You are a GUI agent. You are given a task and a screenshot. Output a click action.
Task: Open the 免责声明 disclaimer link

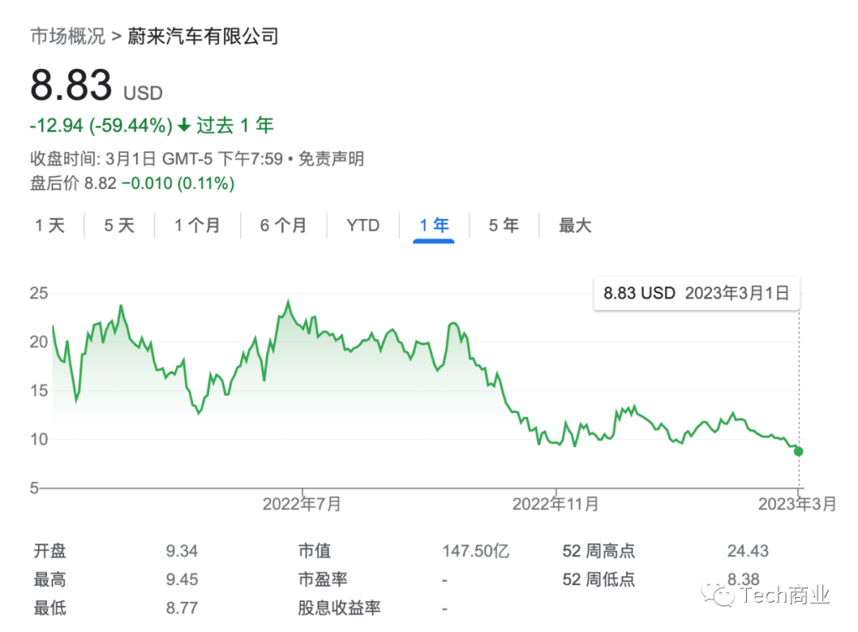coord(331,159)
